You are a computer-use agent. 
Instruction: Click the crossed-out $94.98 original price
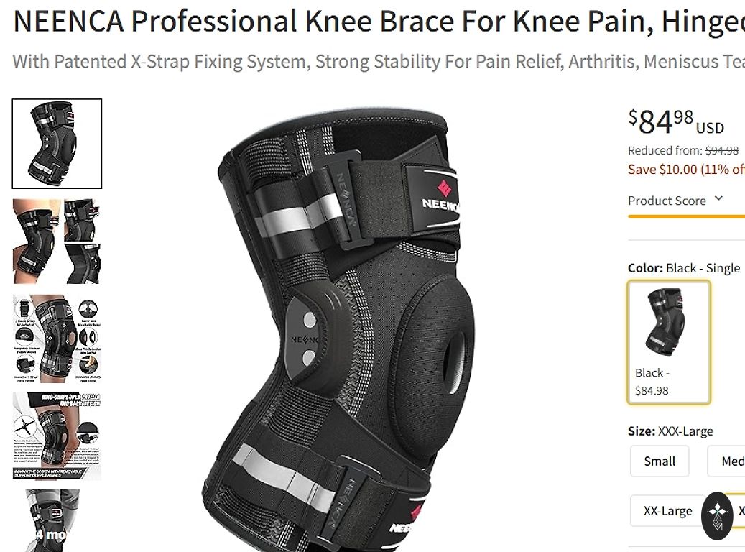[721, 150]
